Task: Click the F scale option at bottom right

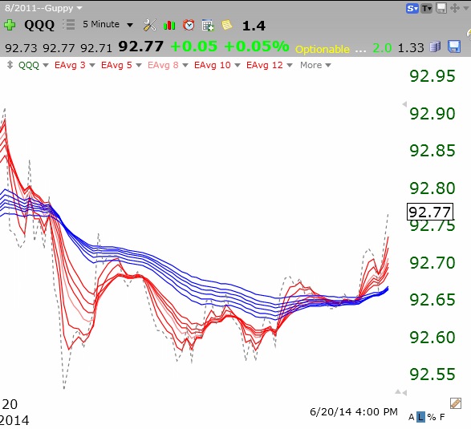Action: coord(442,417)
